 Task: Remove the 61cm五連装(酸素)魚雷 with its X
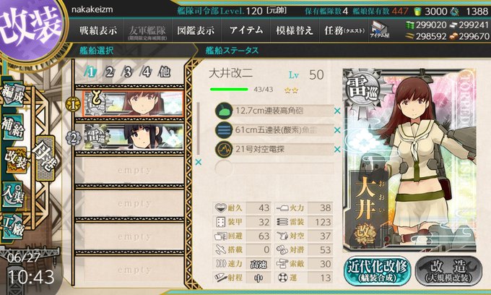pyautogui.click(x=337, y=130)
